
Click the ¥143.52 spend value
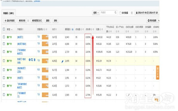click(x=99, y=37)
